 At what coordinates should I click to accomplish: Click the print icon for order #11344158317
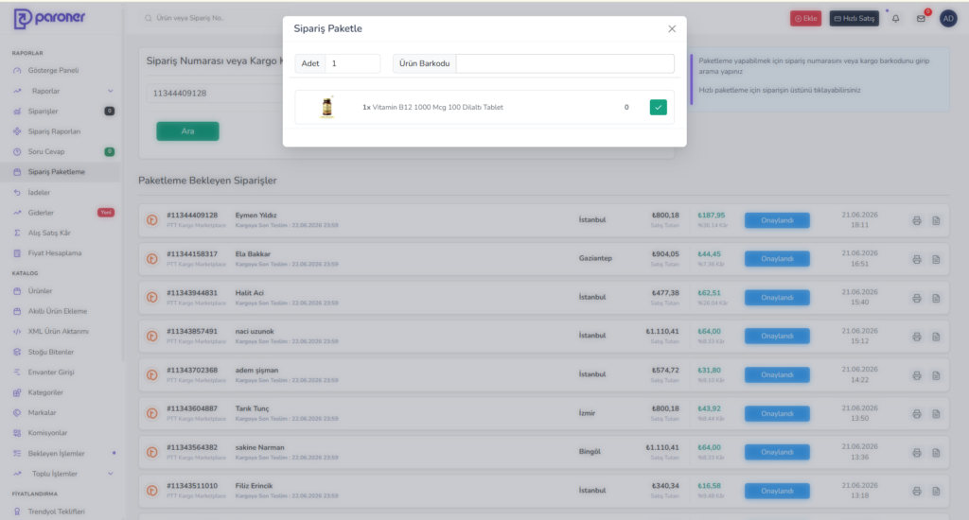click(x=916, y=259)
